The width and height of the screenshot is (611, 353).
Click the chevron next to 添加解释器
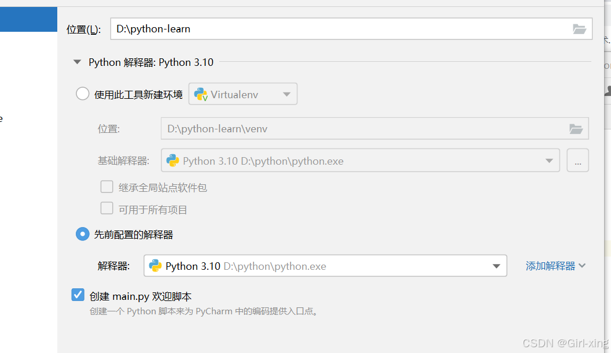click(583, 266)
